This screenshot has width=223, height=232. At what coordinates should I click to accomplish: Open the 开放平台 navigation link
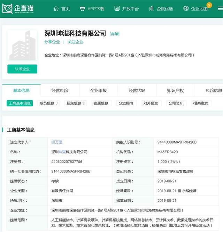[130, 9]
